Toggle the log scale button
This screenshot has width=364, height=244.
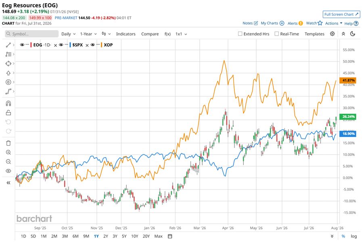(354, 236)
